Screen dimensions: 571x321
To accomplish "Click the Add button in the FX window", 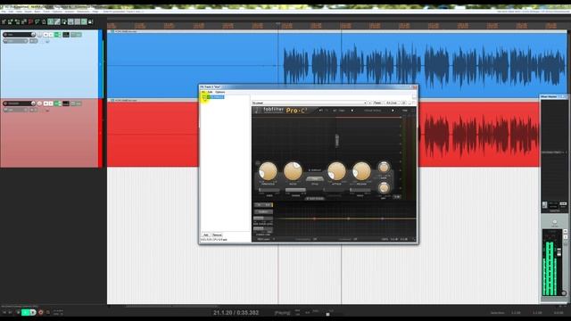I will pyautogui.click(x=206, y=235).
